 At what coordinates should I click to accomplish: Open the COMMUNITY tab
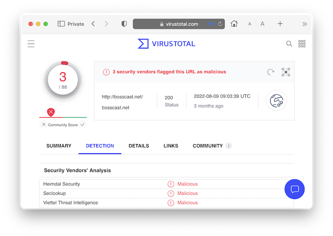point(212,146)
